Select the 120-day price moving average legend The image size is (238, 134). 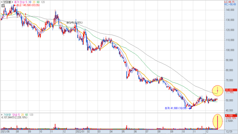[43, 2]
